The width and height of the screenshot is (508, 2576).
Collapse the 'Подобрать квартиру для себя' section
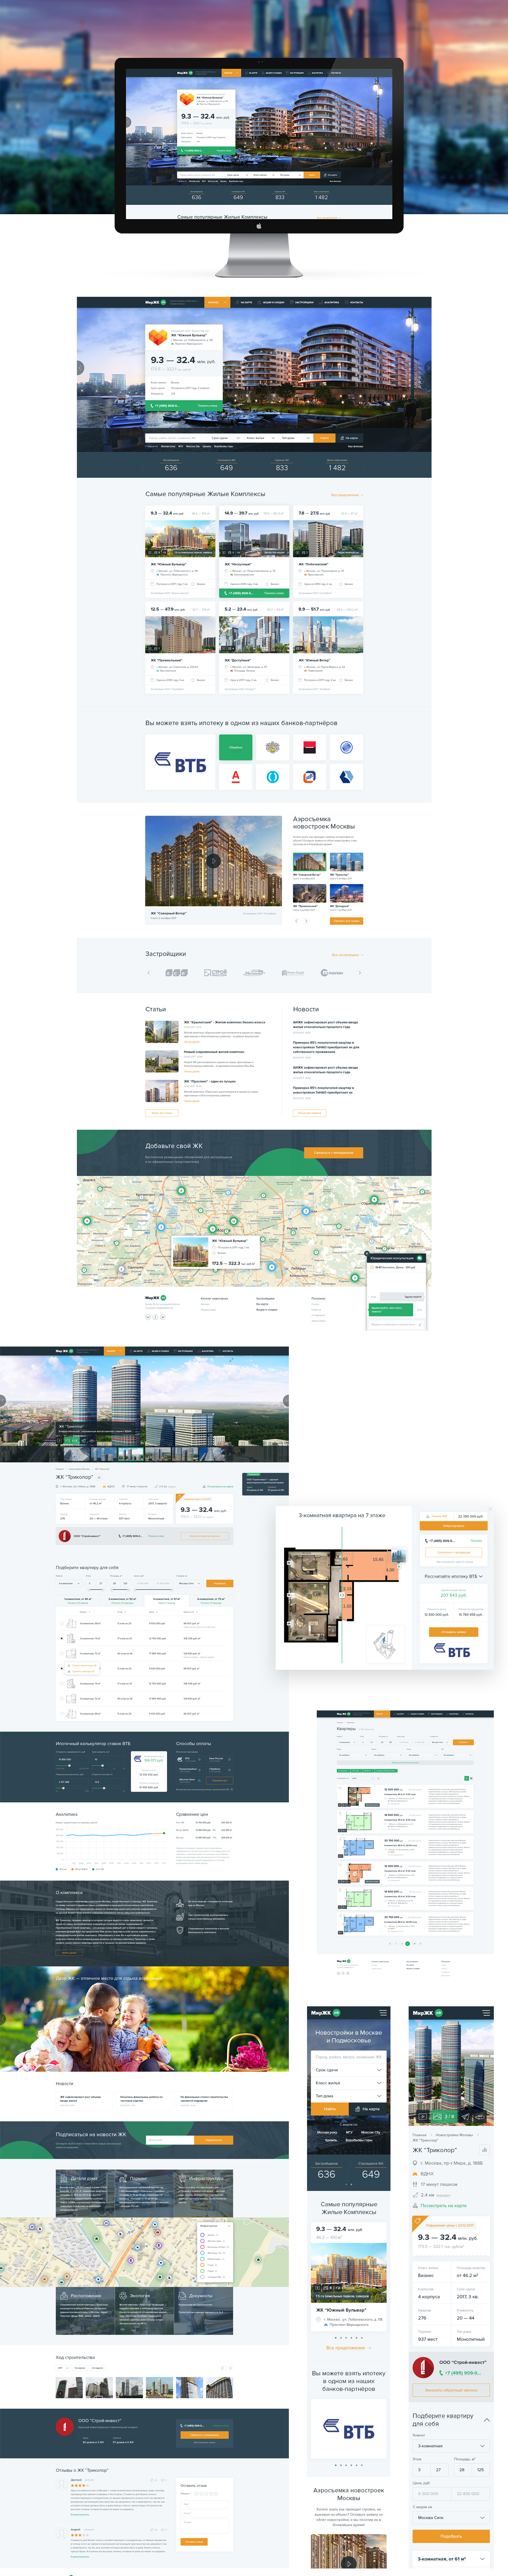(487, 2420)
